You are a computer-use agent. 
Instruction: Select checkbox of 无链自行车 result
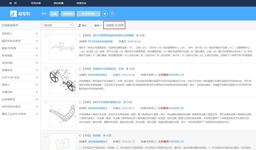point(45,69)
